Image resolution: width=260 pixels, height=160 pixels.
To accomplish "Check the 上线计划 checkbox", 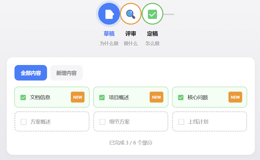I will (181, 122).
